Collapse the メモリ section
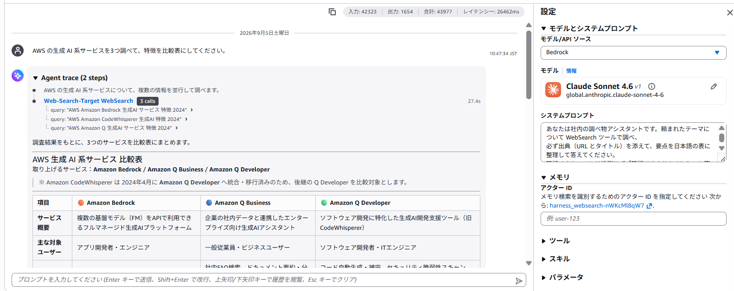Image resolution: width=734 pixels, height=291 pixels. [x=544, y=177]
